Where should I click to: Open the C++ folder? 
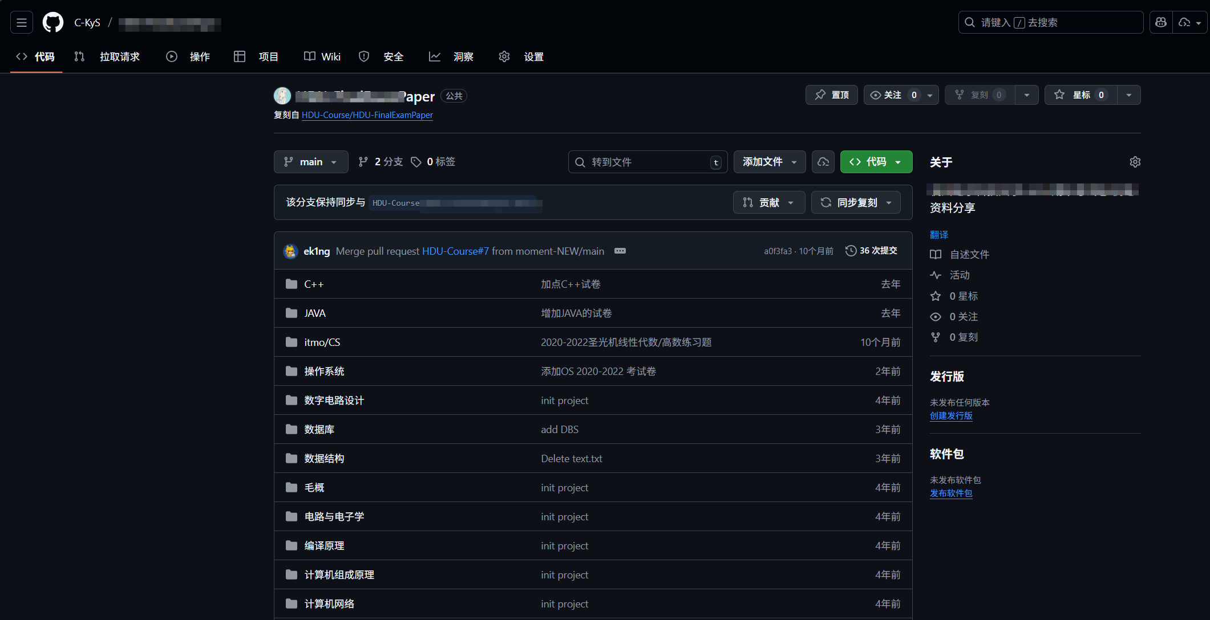pyautogui.click(x=313, y=284)
